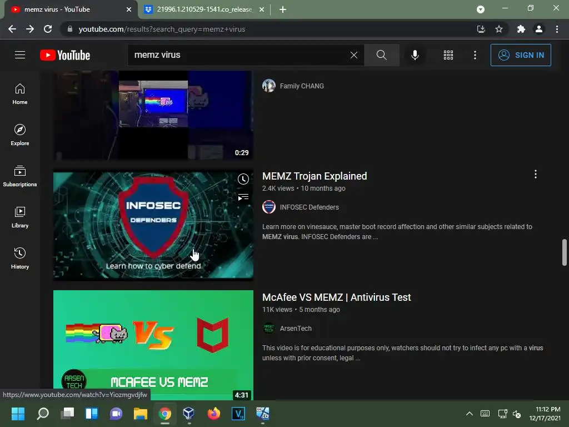Image resolution: width=569 pixels, height=427 pixels.
Task: Open YouTube settings three-dot menu
Action: tap(475, 55)
